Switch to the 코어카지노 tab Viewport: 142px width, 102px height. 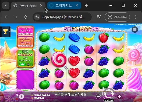click(x=64, y=6)
